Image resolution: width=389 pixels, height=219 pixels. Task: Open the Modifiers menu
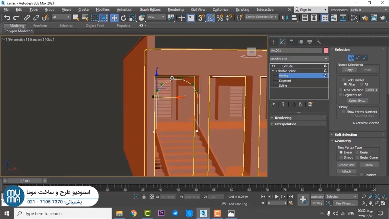(x=103, y=9)
